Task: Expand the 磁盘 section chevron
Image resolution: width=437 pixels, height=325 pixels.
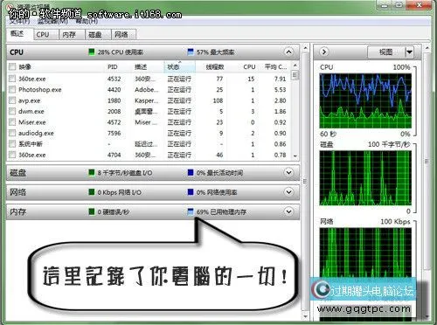Action: 288,172
